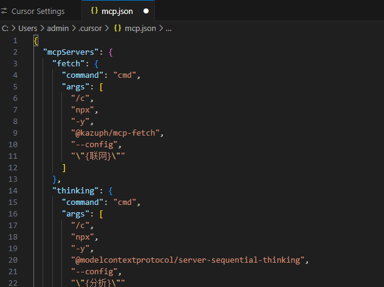Viewport: 384px width, 287px height.
Task: Click line number 3 in the gutter
Action: coord(15,64)
